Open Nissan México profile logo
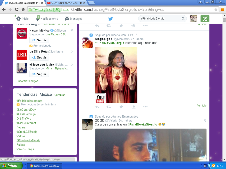Image resolution: width=226 pixels, height=169 pixels. pyautogui.click(x=22, y=33)
